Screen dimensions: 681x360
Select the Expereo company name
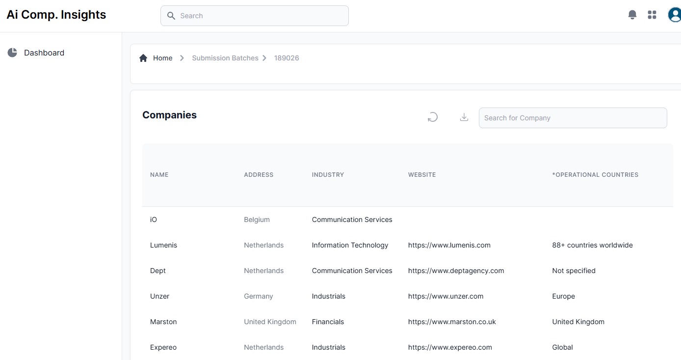click(x=163, y=347)
